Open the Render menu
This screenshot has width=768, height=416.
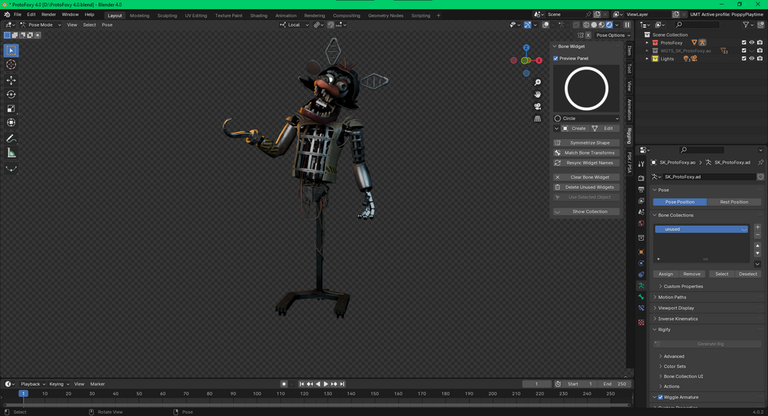[x=48, y=15]
